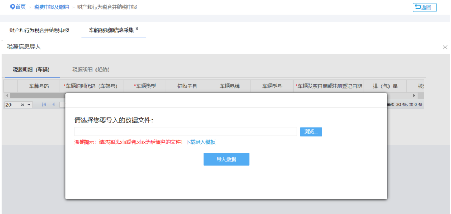
Task: Click the 车牌号码 column header
Action: point(39,86)
